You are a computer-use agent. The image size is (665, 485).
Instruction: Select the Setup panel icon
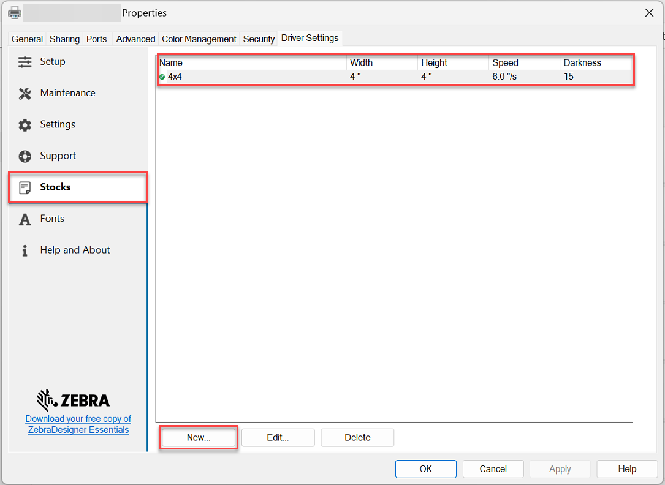point(24,61)
